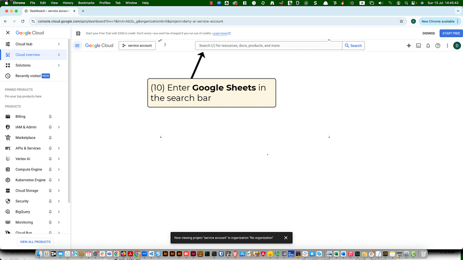Dismiss the free trial banner
Image resolution: width=463 pixels, height=260 pixels.
(x=428, y=33)
